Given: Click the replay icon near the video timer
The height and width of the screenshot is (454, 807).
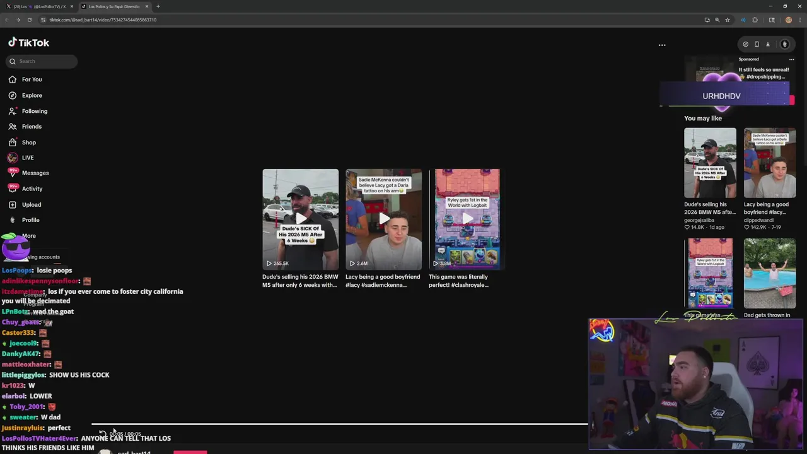Looking at the screenshot, I should point(103,434).
